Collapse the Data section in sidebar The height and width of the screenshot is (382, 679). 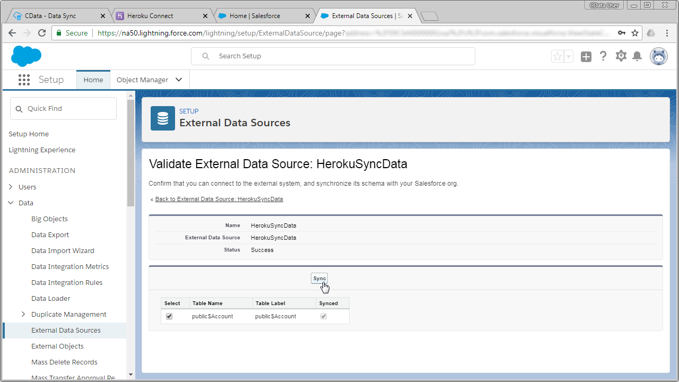pyautogui.click(x=11, y=203)
